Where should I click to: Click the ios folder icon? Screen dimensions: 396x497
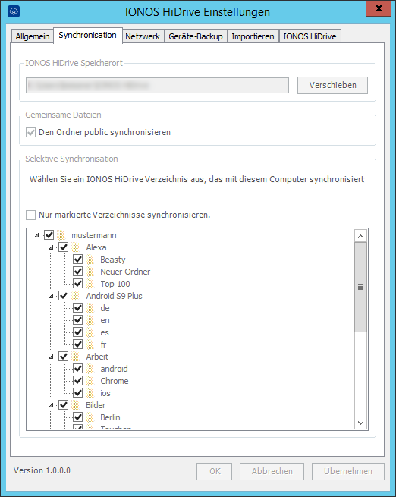coord(90,393)
